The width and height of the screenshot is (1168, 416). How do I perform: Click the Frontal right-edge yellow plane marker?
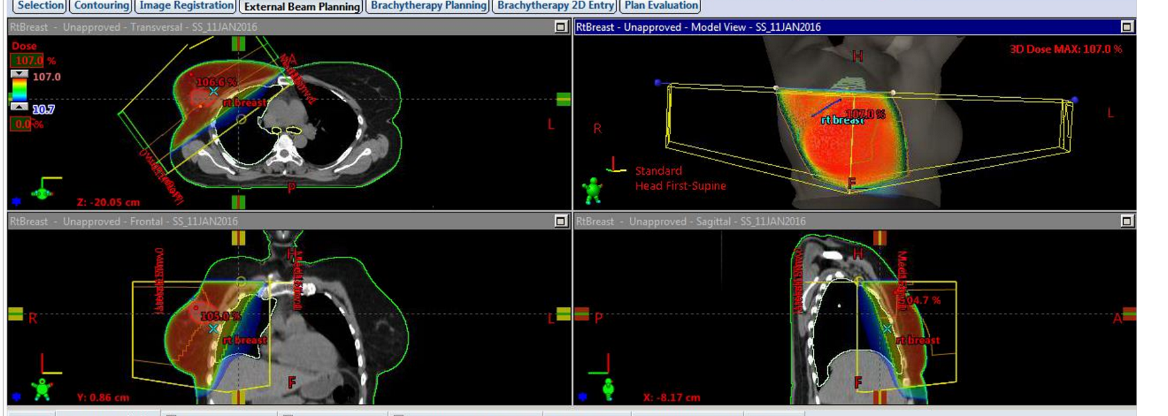coord(564,314)
